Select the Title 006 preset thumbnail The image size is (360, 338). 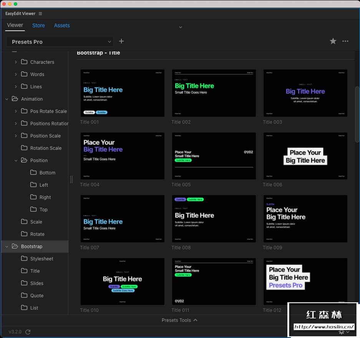coord(305,156)
